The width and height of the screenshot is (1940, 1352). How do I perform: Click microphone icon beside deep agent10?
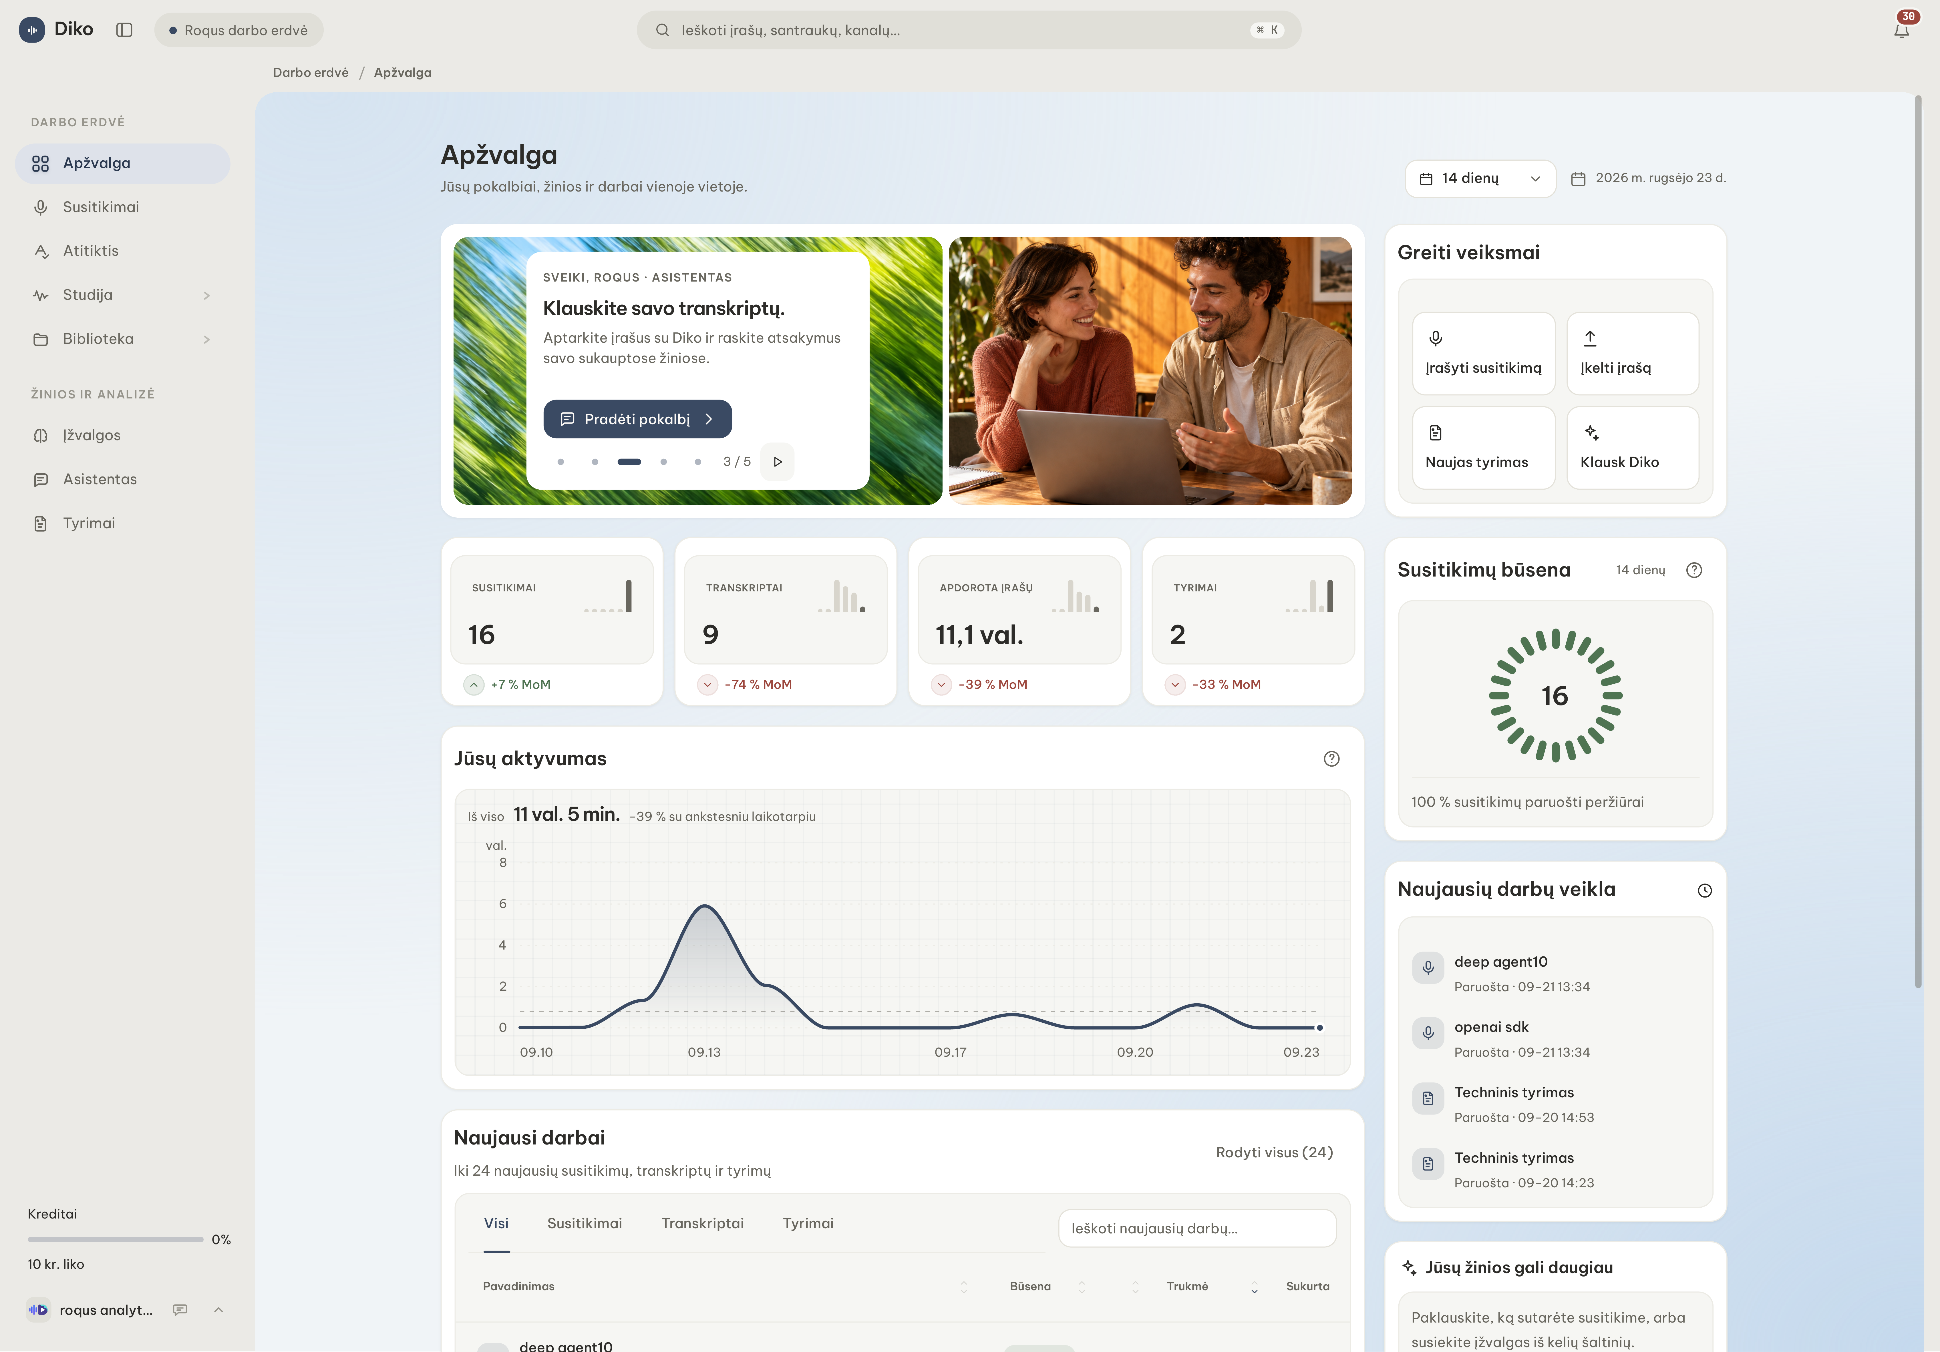[x=1428, y=968]
